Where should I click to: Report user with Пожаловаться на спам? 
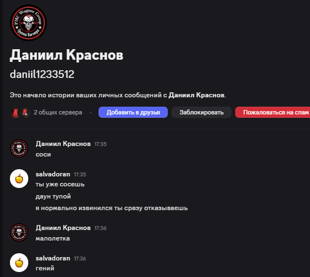click(x=273, y=112)
